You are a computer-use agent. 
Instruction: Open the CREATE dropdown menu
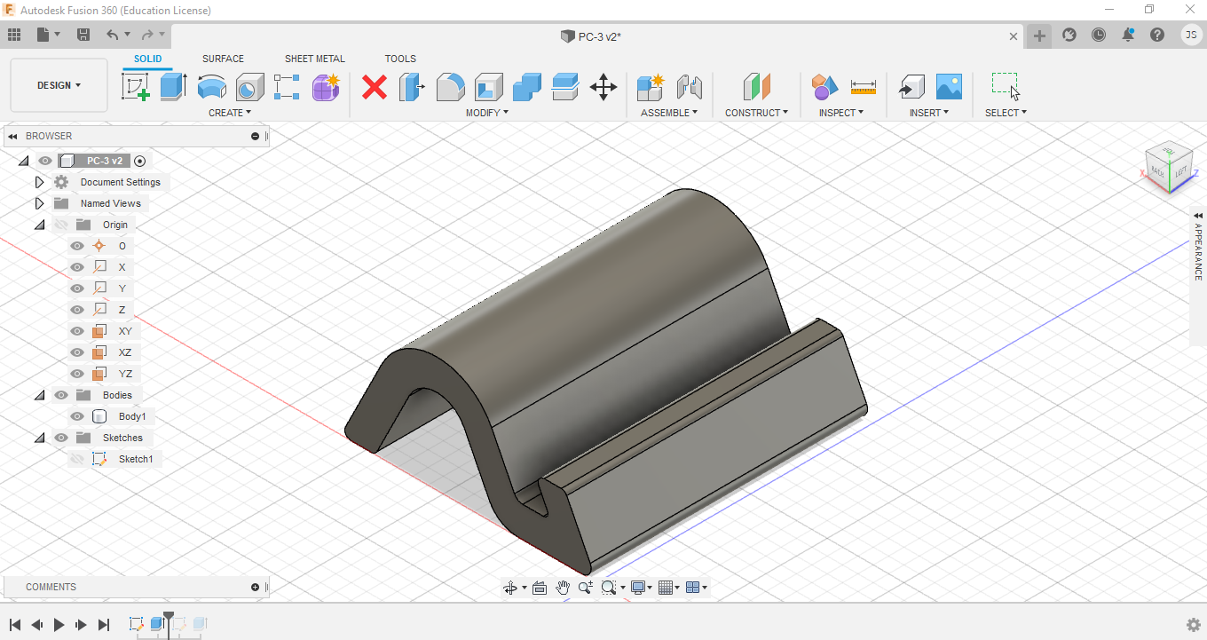click(x=230, y=113)
